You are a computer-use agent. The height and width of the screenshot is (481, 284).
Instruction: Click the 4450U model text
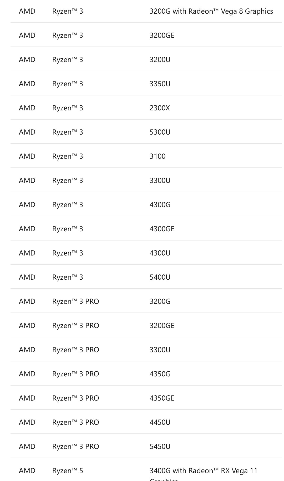(160, 422)
